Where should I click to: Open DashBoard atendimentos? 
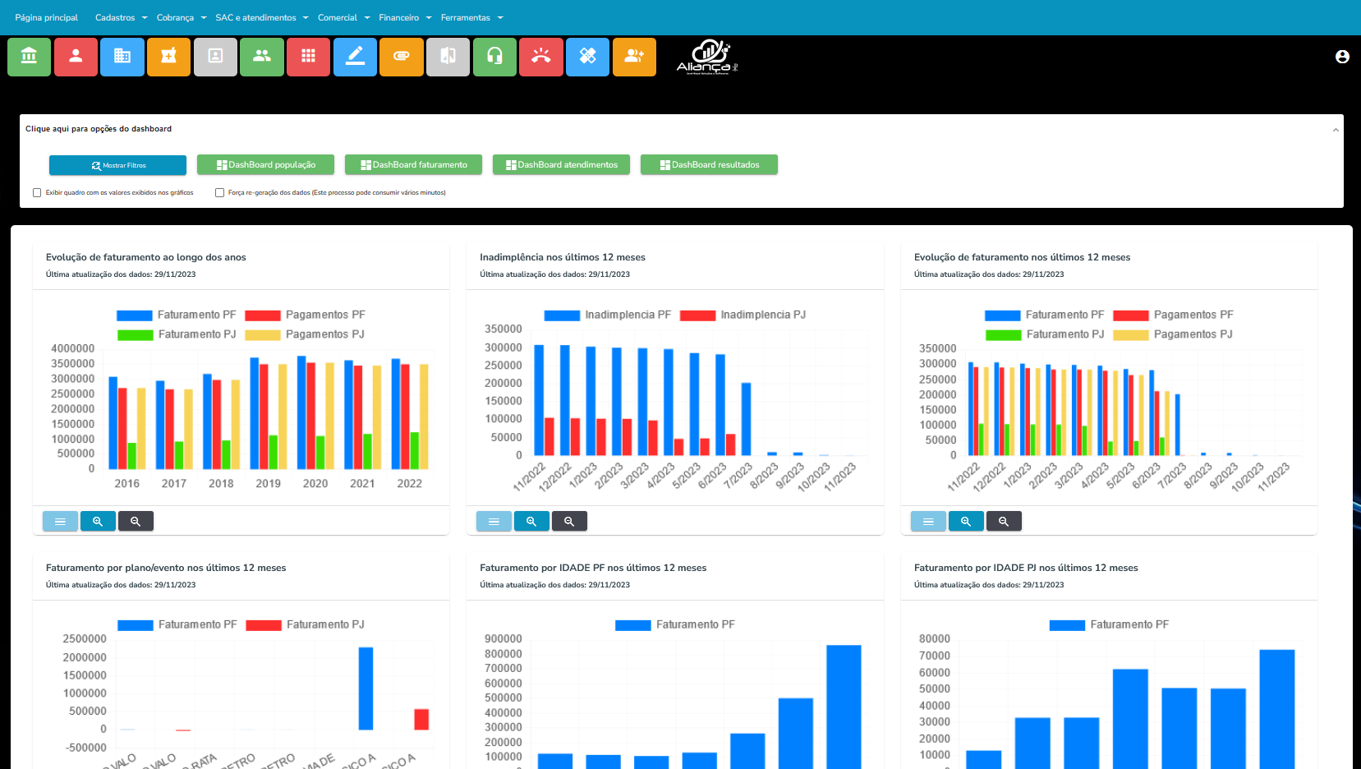[x=561, y=165]
